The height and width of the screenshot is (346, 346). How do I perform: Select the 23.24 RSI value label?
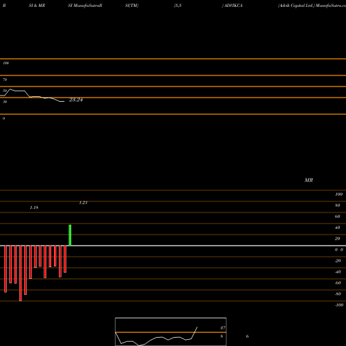[76, 100]
